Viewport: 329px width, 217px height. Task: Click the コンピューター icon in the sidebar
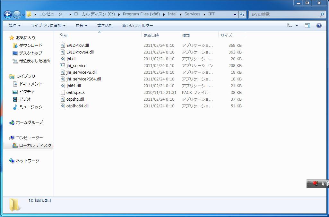[12, 138]
